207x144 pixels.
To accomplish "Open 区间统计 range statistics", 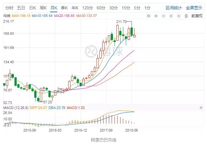I will [174, 8].
